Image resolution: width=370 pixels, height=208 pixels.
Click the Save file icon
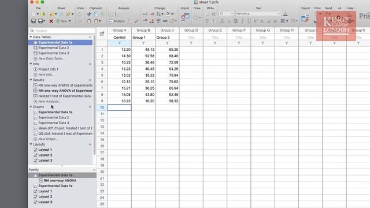(34, 21)
